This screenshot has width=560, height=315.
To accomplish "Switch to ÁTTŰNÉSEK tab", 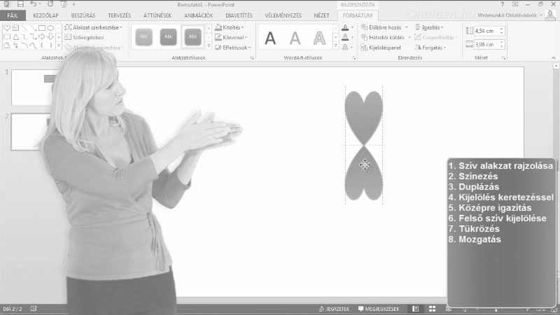I will point(157,15).
